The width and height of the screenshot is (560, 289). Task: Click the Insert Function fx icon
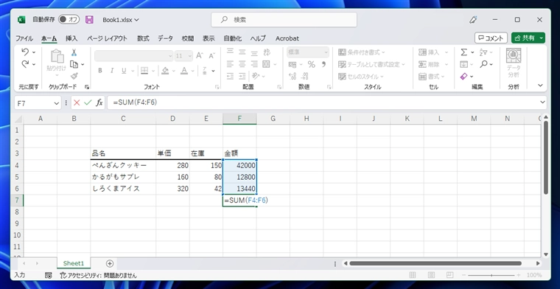[x=99, y=103]
